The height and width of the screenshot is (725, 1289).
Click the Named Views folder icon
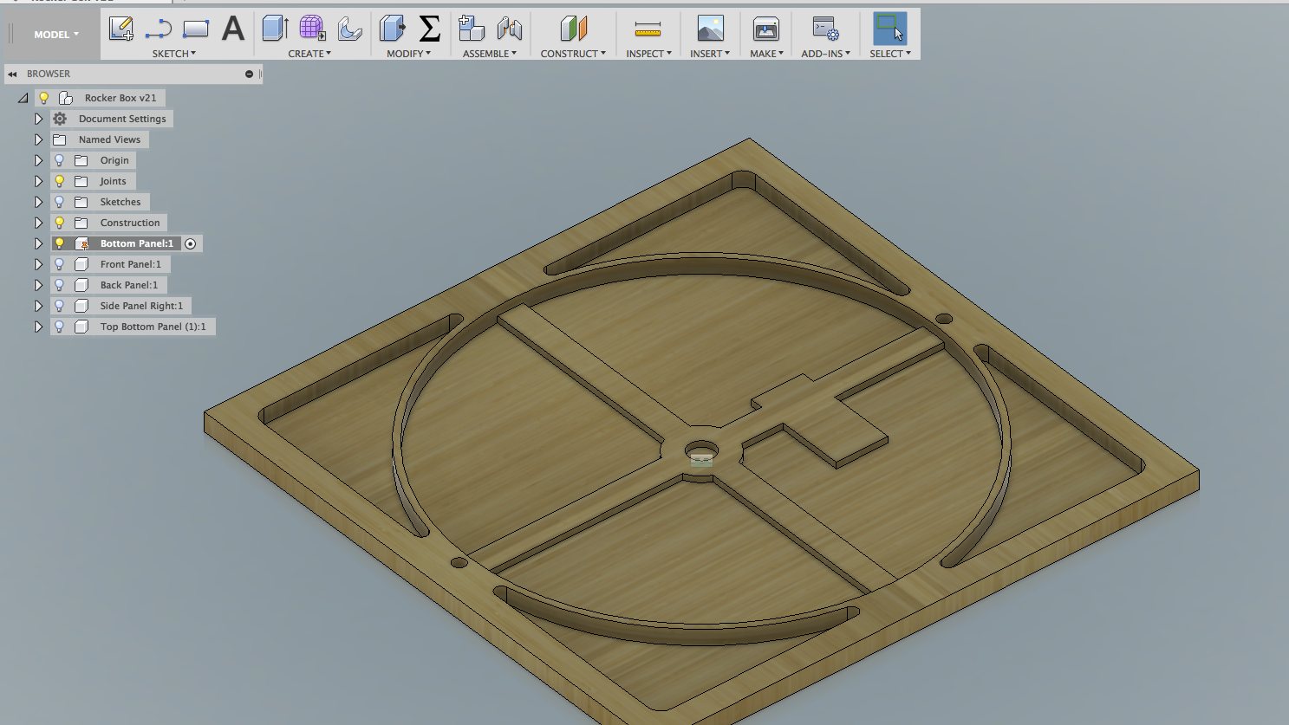60,139
